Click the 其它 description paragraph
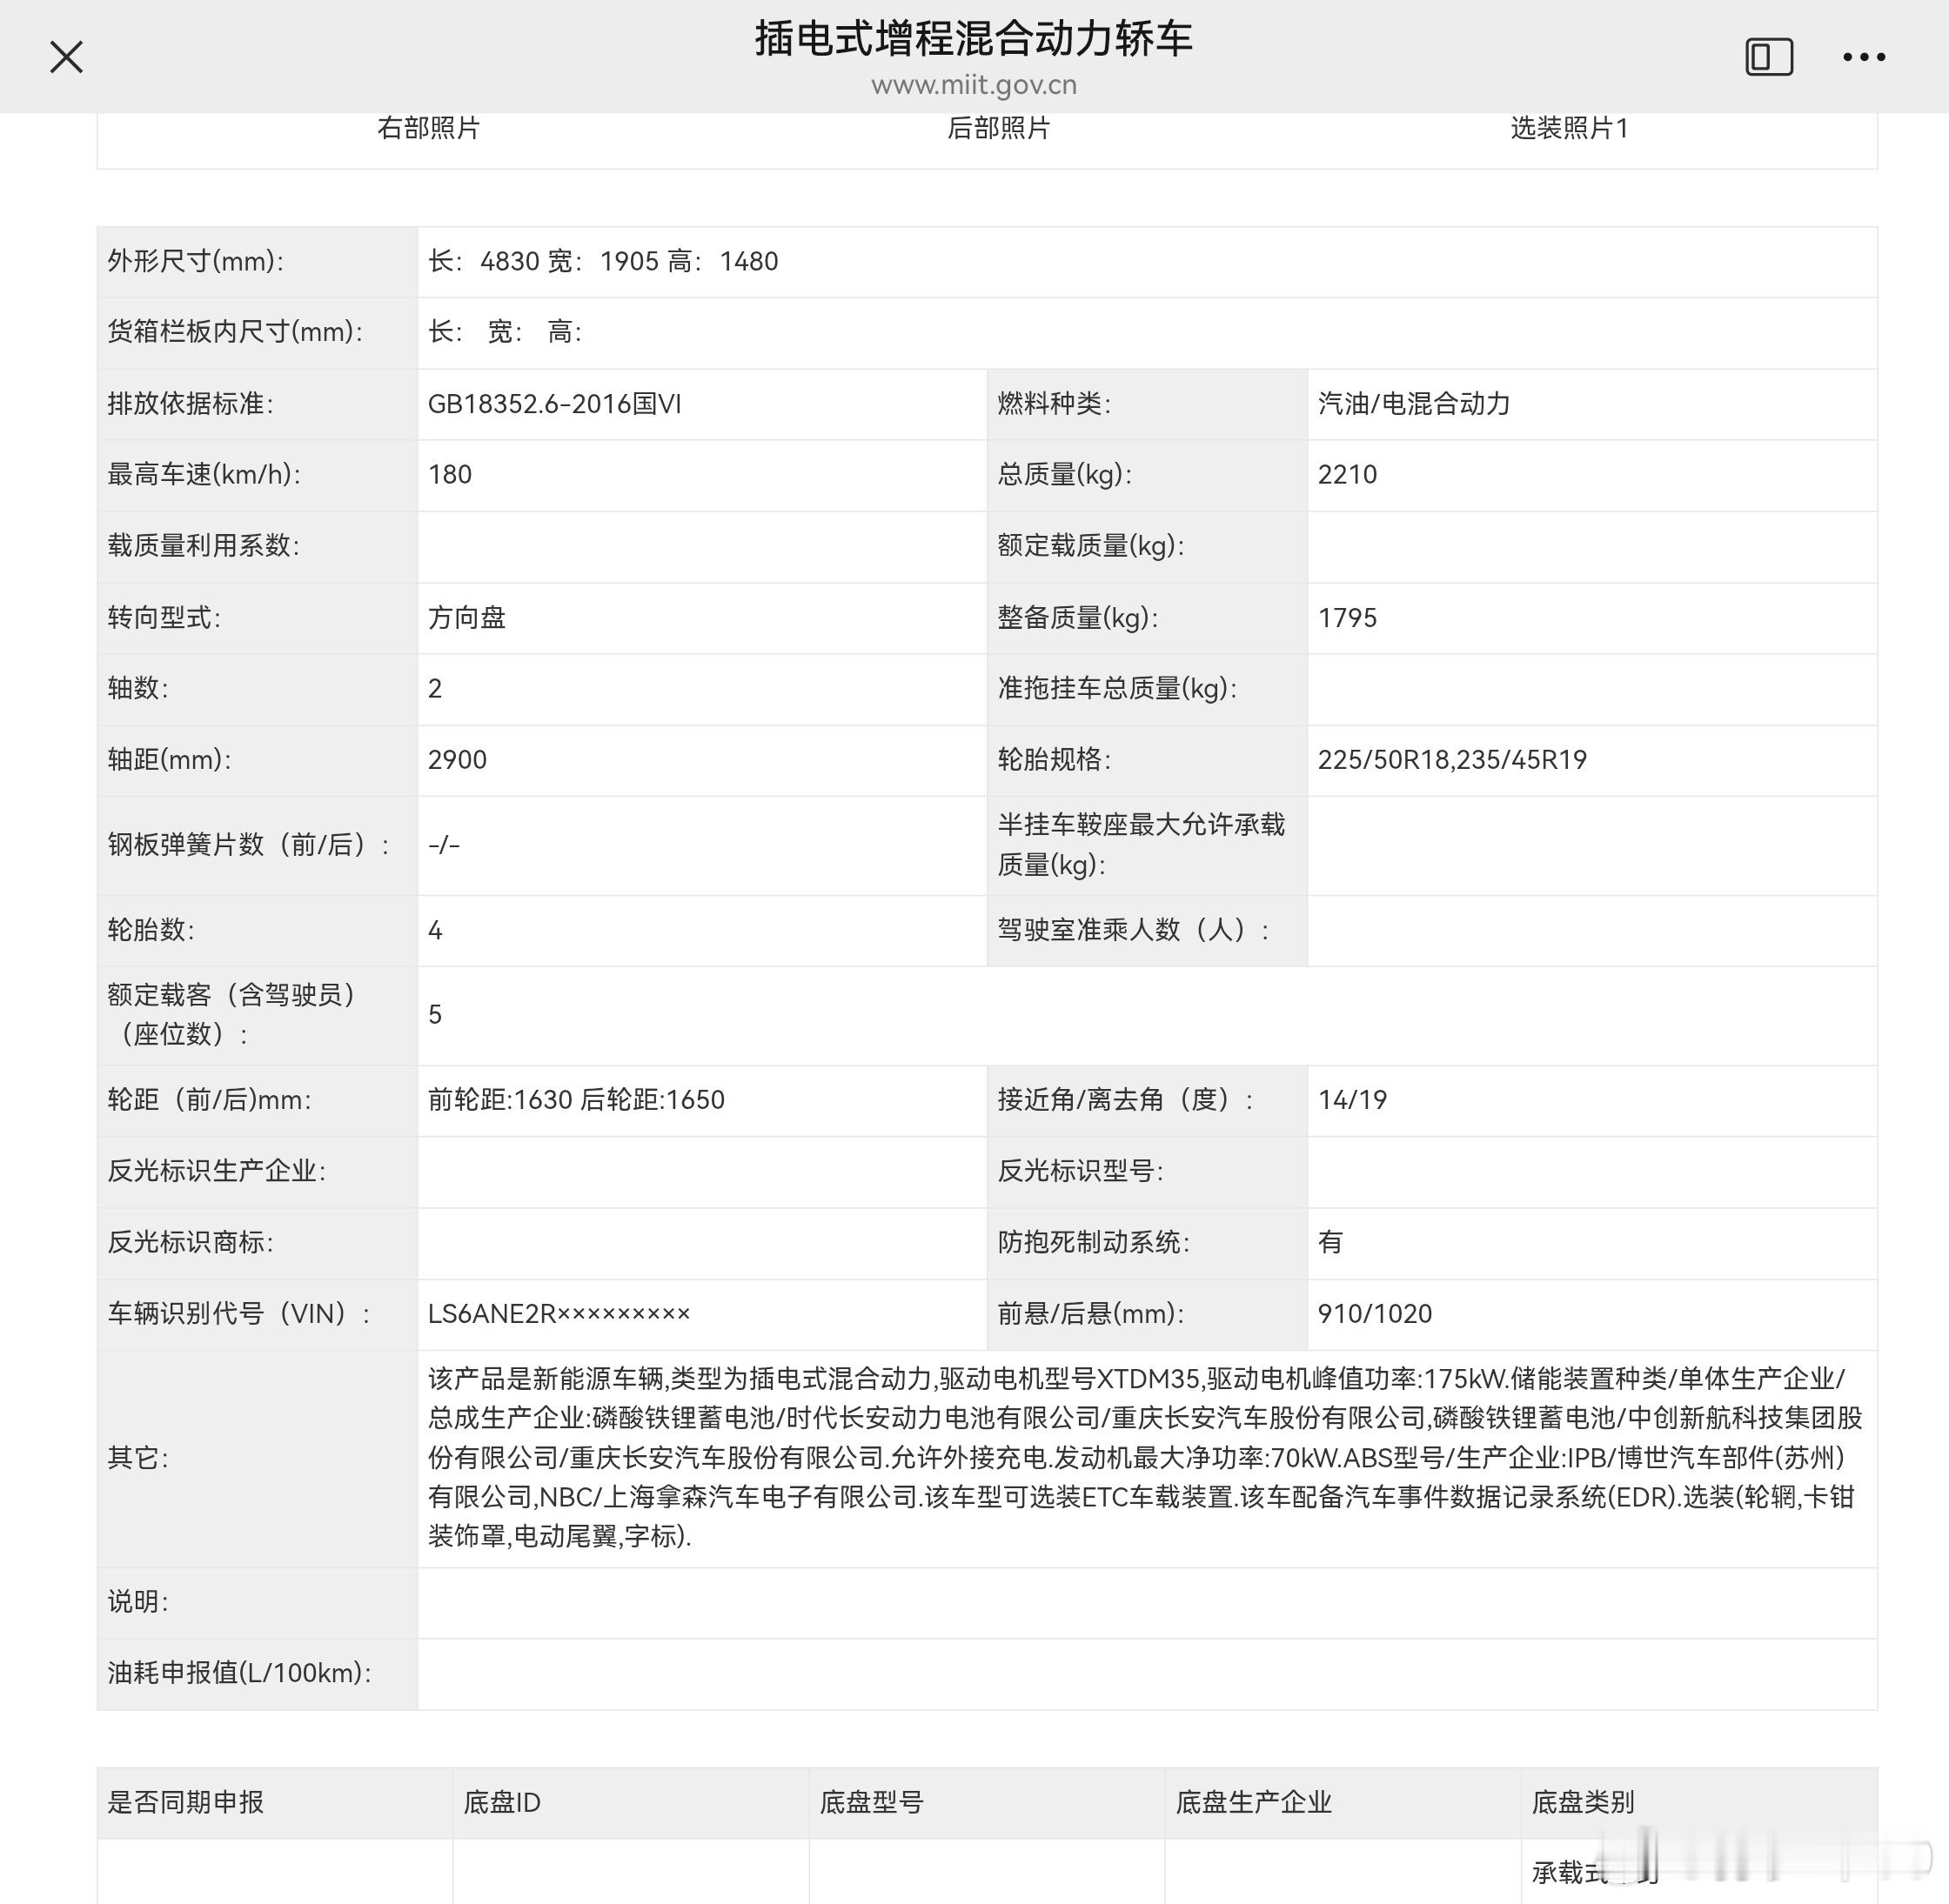 (1146, 1459)
